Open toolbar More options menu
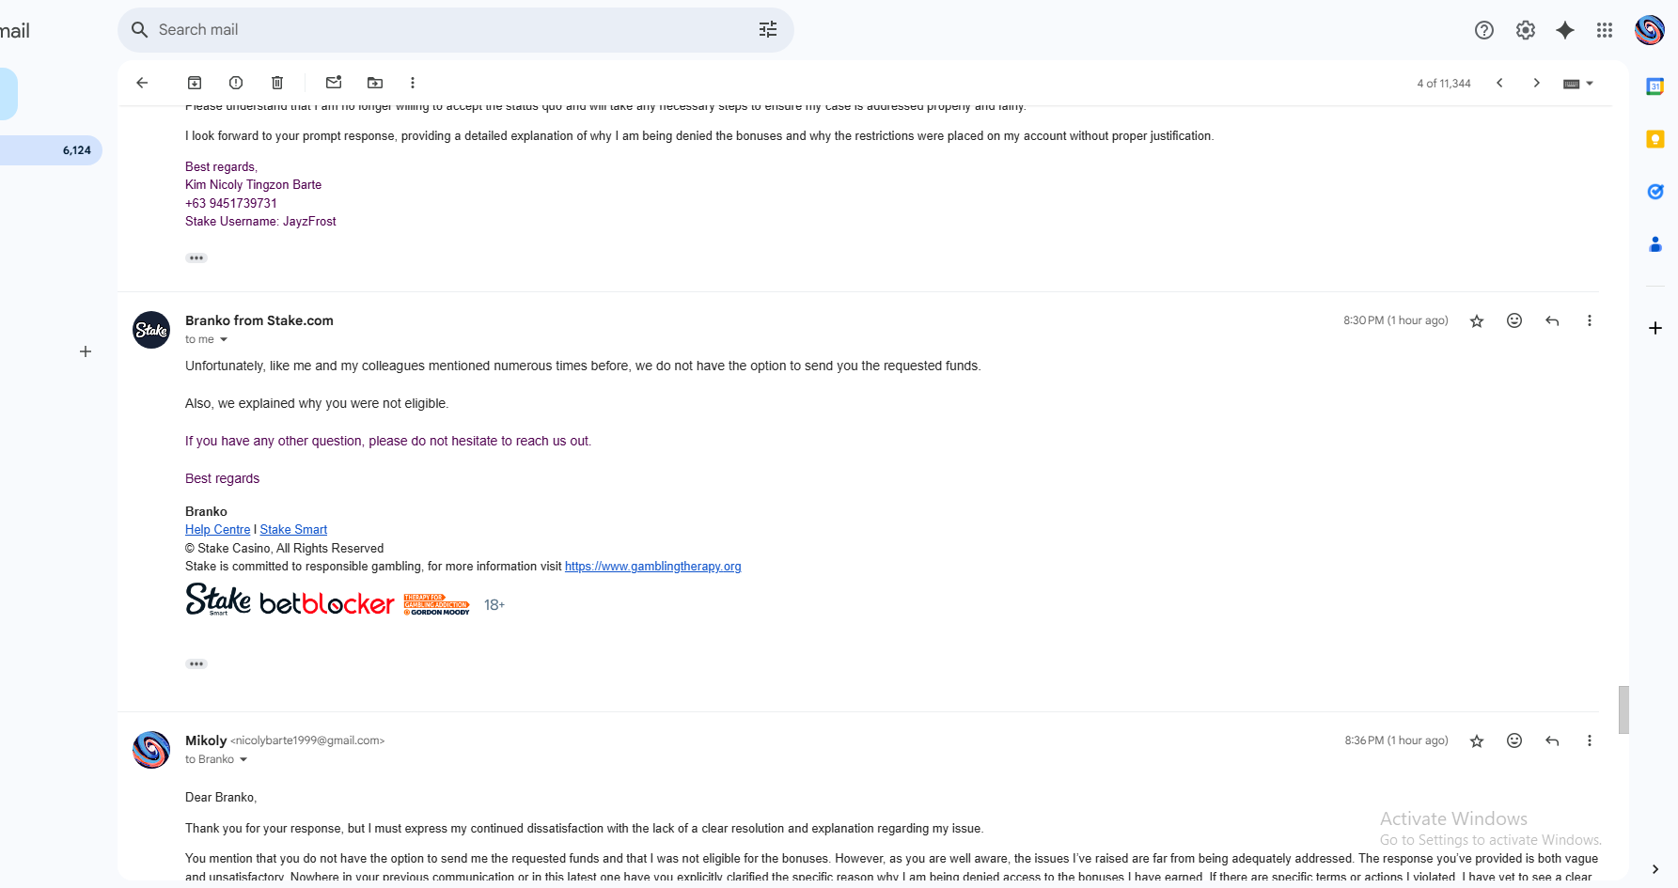 point(413,83)
